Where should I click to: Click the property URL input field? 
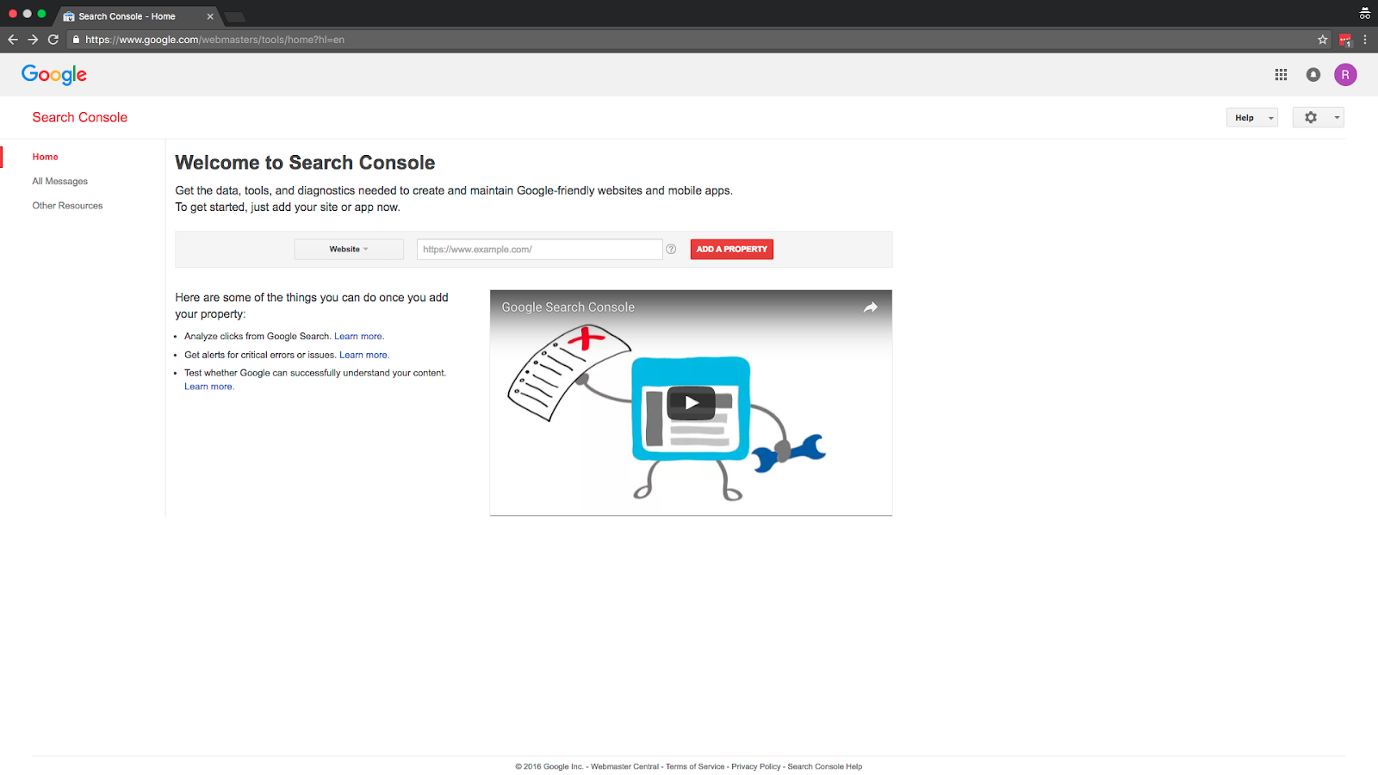pyautogui.click(x=540, y=250)
